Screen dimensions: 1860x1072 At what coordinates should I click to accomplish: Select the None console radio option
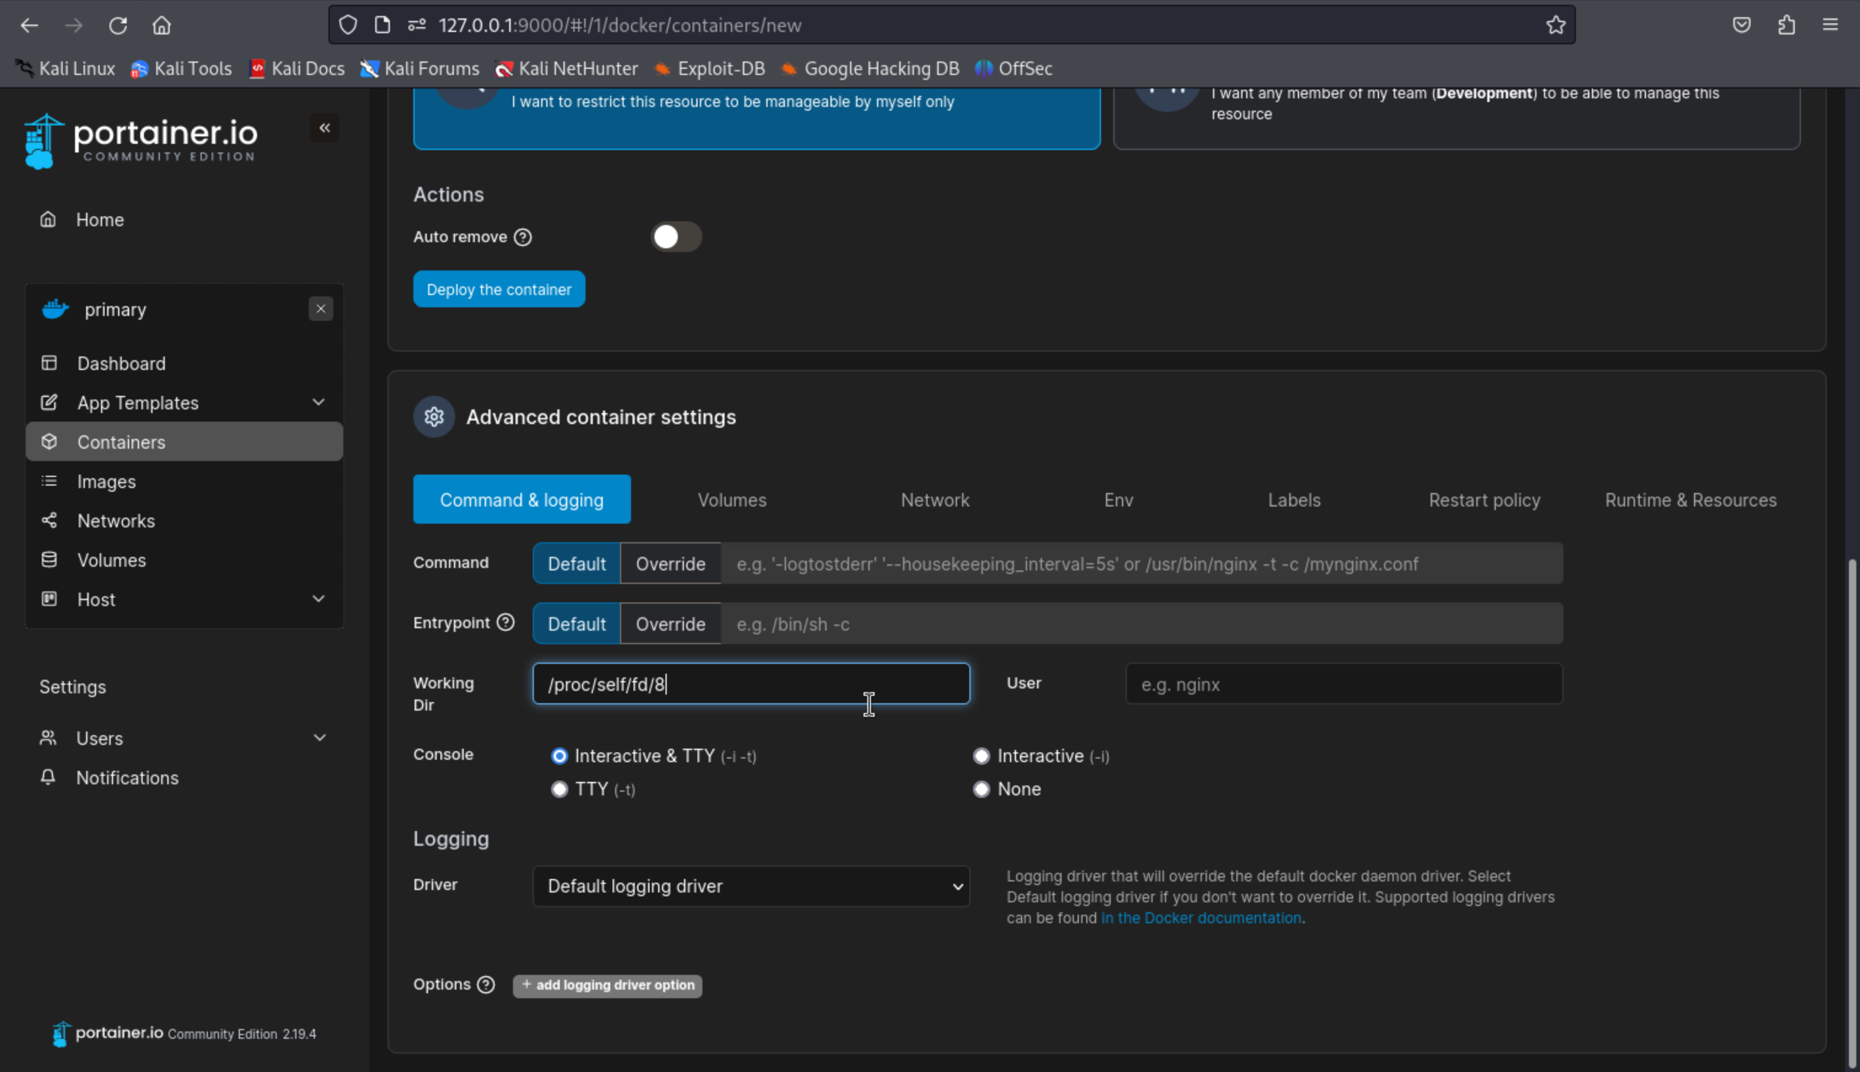pyautogui.click(x=981, y=789)
